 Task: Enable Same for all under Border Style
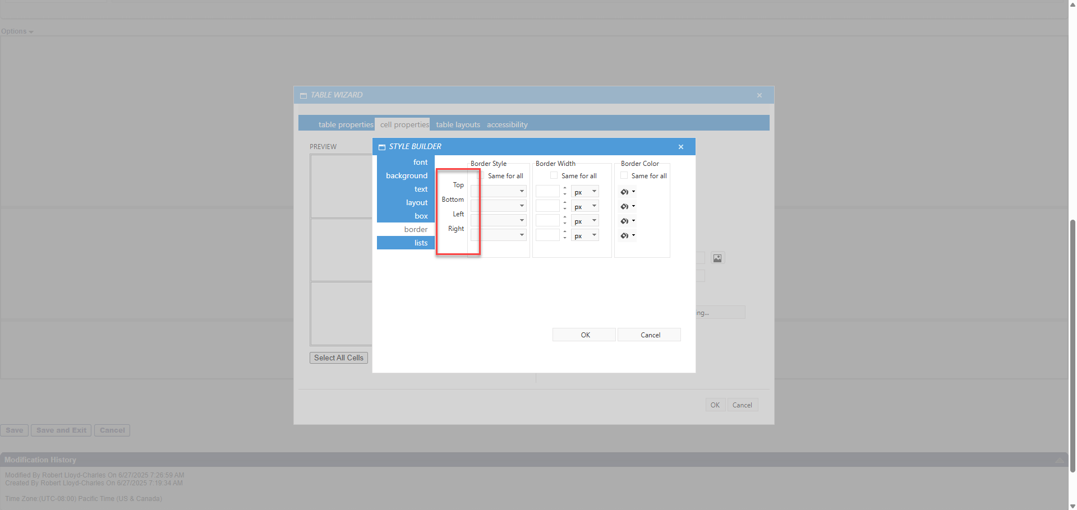[481, 175]
